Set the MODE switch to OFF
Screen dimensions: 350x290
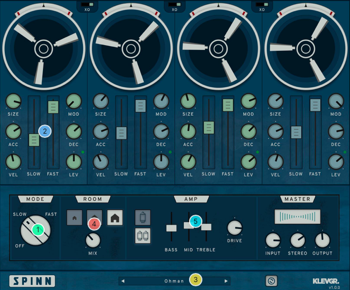[20, 246]
